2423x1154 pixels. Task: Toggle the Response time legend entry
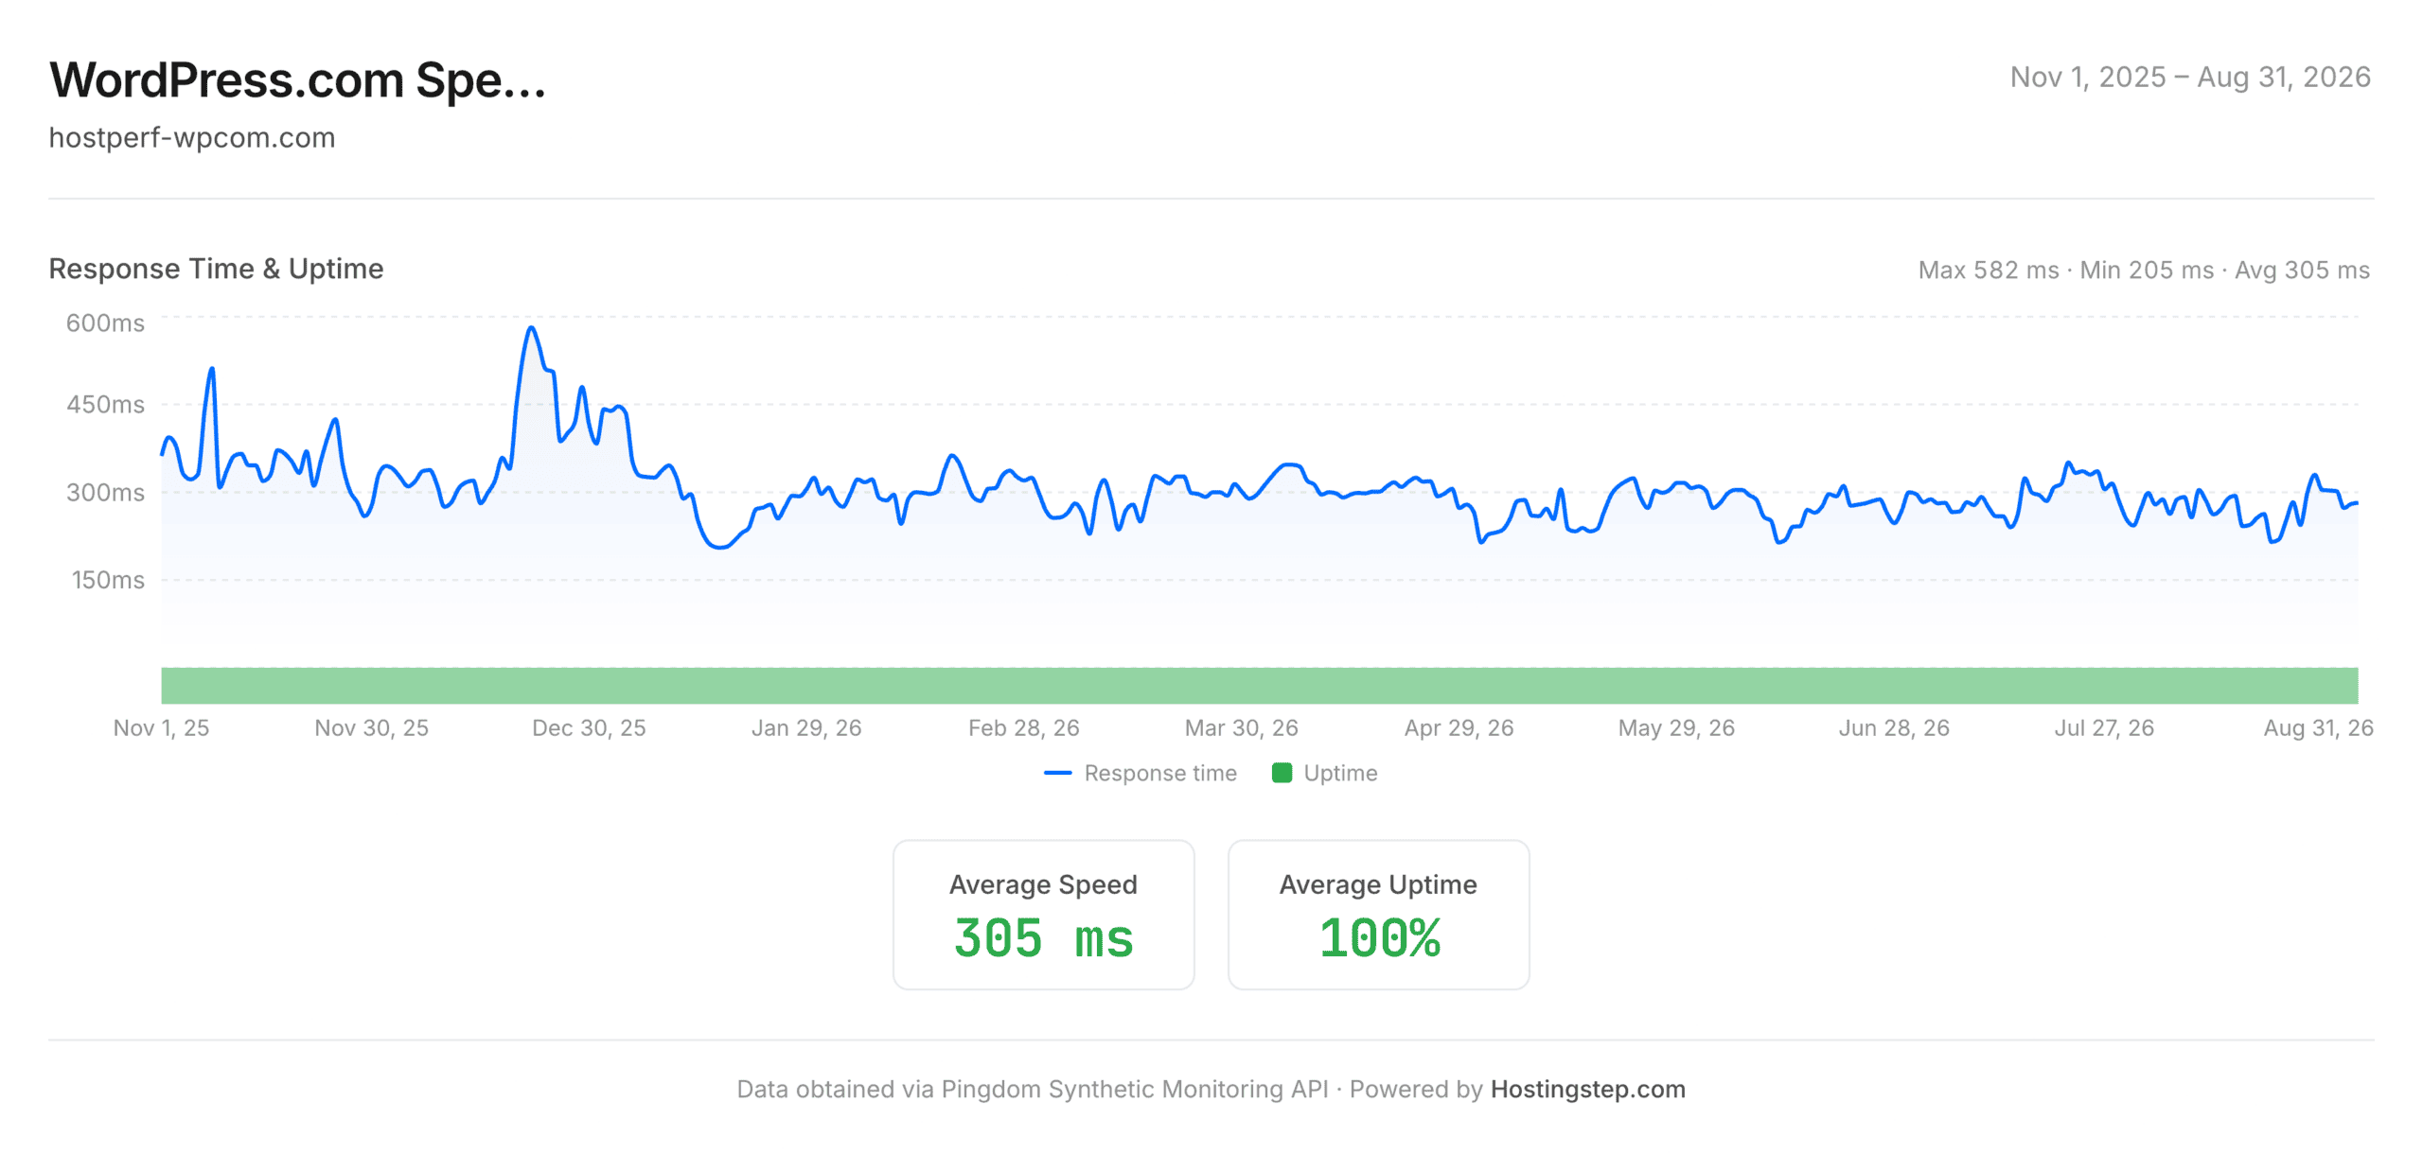pyautogui.click(x=1140, y=773)
